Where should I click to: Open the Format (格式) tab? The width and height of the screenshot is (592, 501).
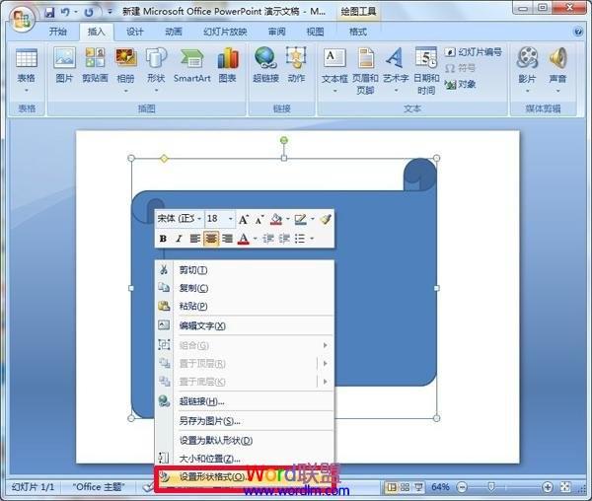pos(358,32)
